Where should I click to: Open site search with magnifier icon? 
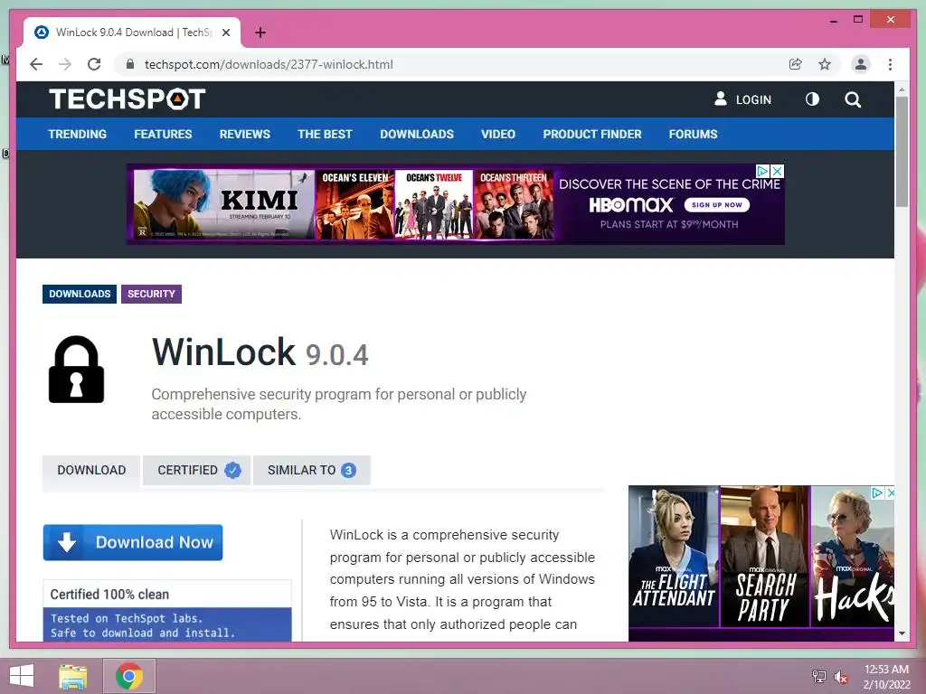(853, 99)
